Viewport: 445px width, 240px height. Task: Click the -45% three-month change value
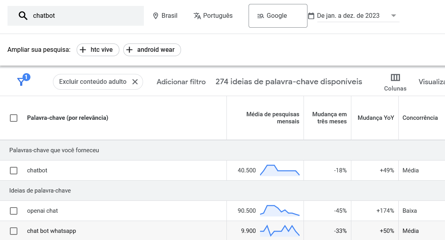(340, 211)
